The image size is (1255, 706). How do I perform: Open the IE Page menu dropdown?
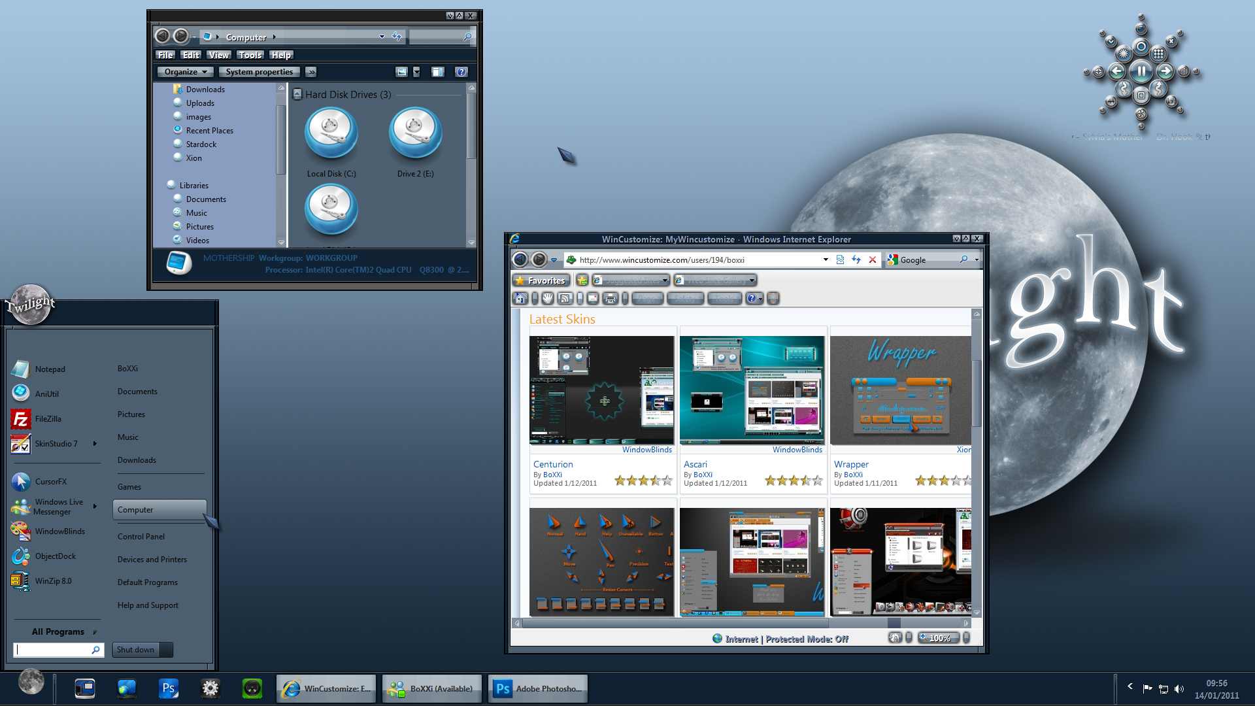[x=647, y=299]
